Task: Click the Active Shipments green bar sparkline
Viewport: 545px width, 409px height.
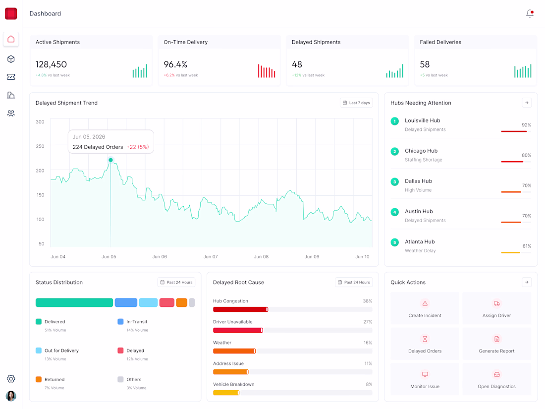Action: pyautogui.click(x=140, y=70)
